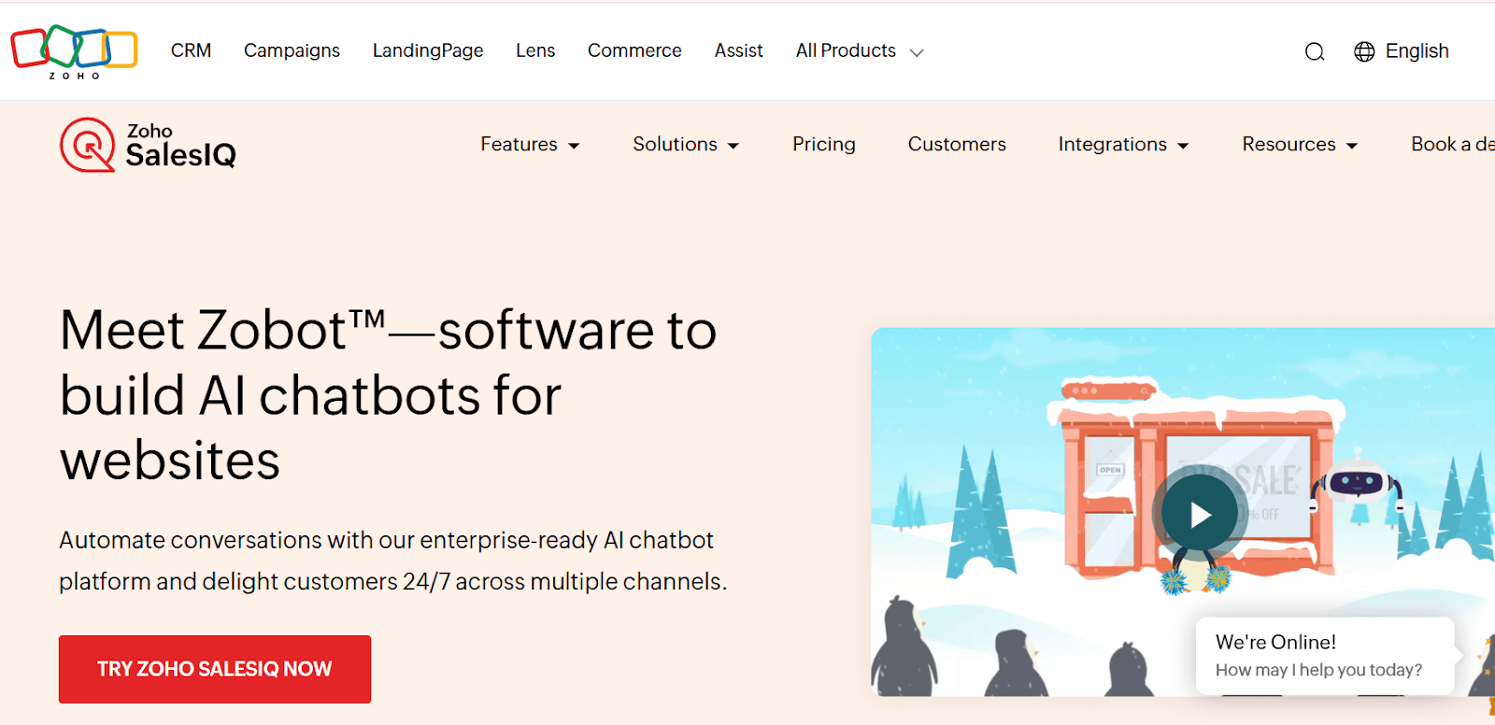This screenshot has width=1495, height=725.
Task: Expand the All Products dropdown
Action: (860, 50)
